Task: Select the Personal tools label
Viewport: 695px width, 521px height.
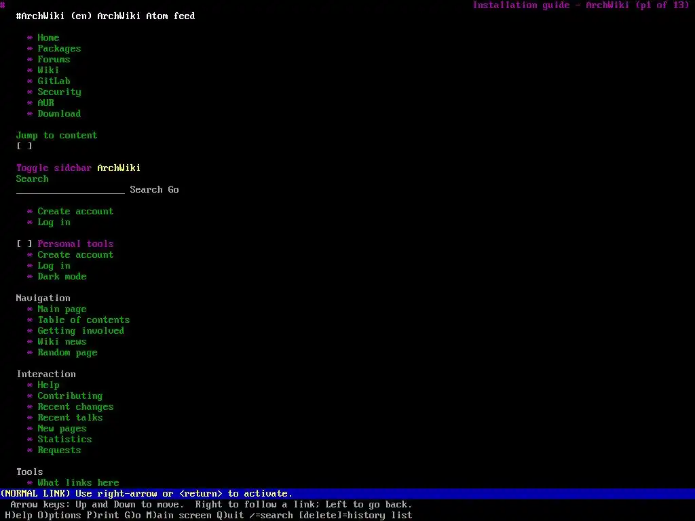Action: coord(75,244)
